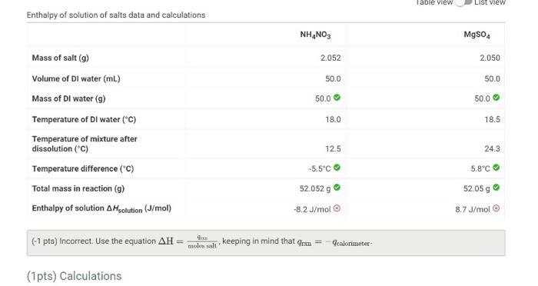Click the 8.7 J/mol enthalpy entry
The image size is (538, 286).
pos(473,209)
